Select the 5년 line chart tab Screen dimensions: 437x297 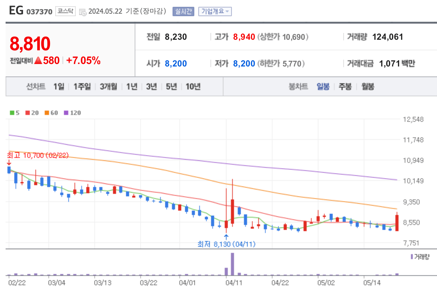(171, 86)
